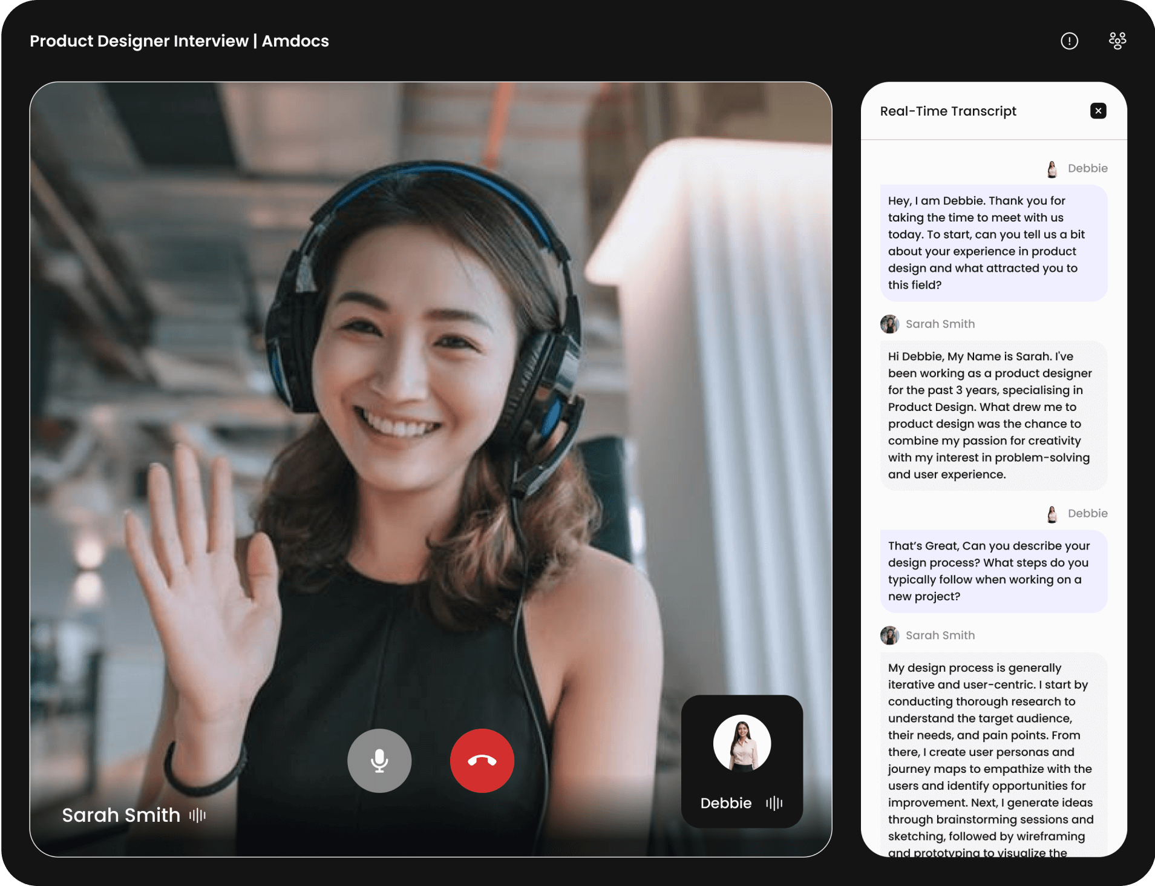
Task: Open the participants list icon
Action: point(1117,41)
